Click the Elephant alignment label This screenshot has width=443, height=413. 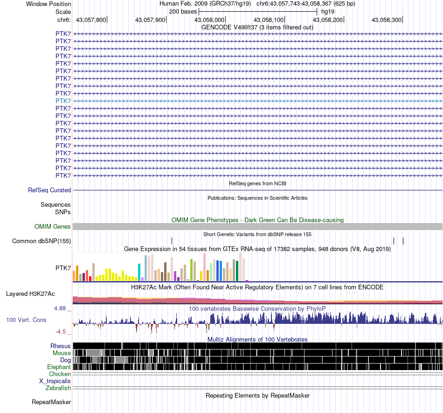(59, 367)
